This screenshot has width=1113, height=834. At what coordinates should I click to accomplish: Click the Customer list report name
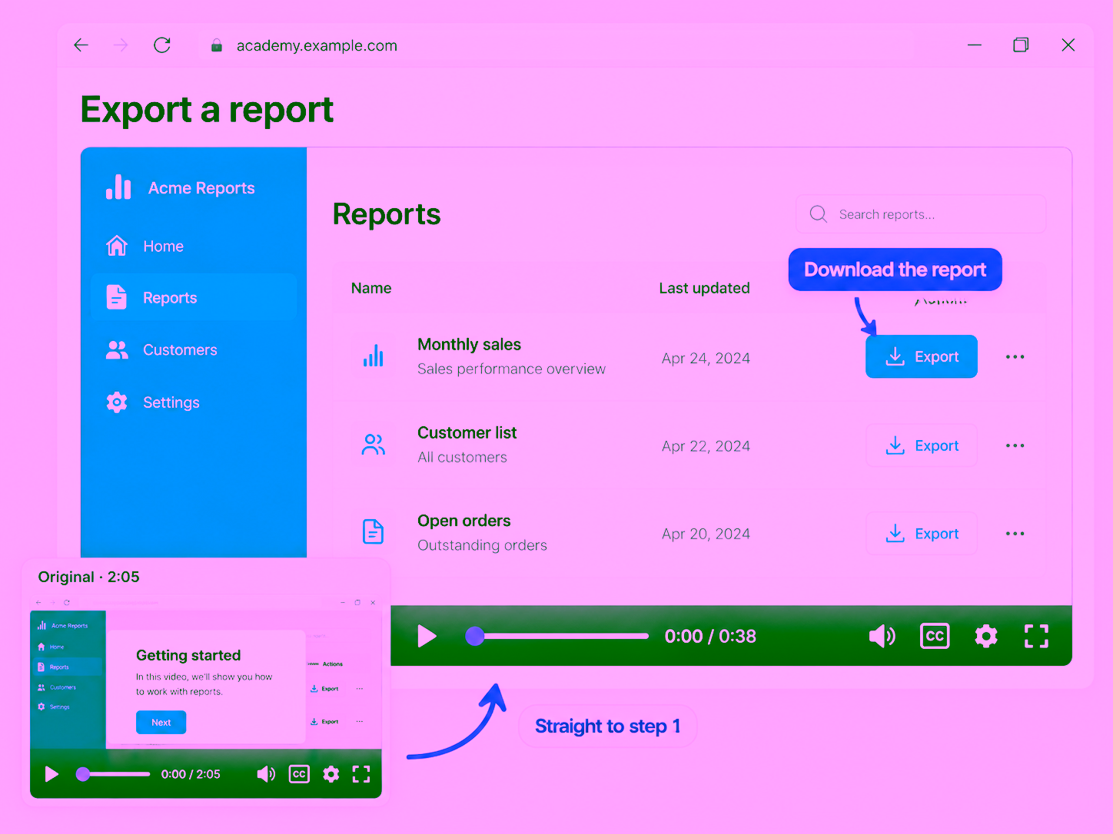coord(467,432)
